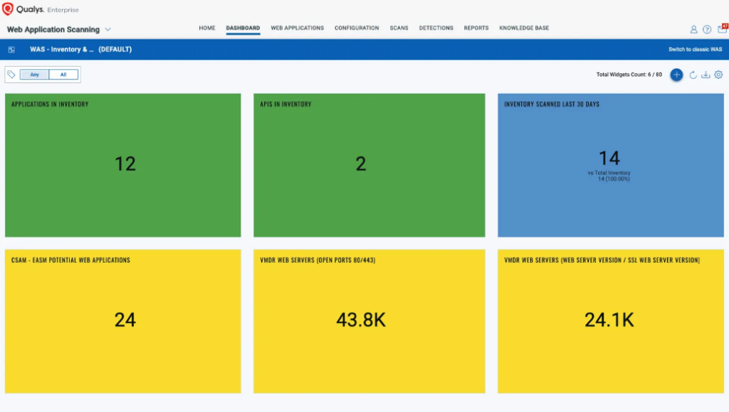Open APIs in Inventory widget

pos(369,165)
